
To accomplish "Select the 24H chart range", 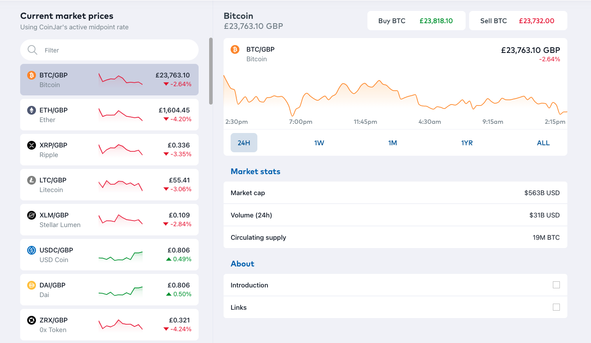I will coord(244,143).
